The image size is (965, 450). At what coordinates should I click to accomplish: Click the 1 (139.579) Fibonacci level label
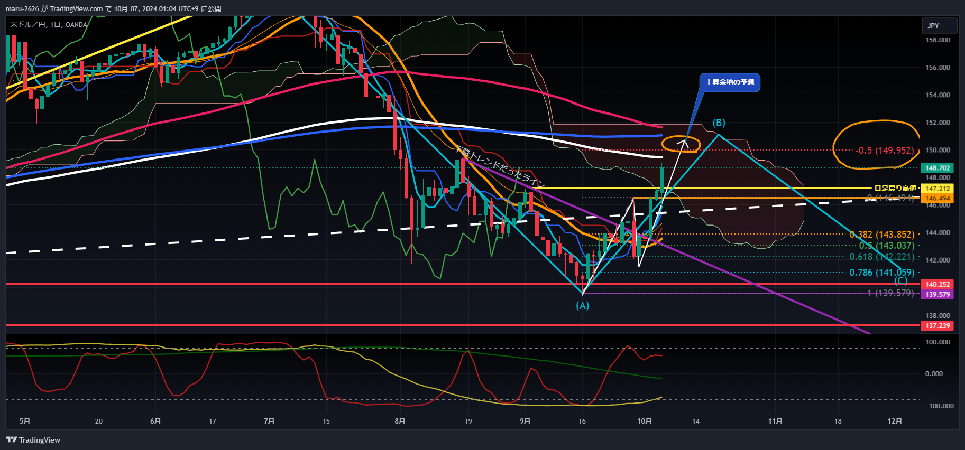(890, 293)
